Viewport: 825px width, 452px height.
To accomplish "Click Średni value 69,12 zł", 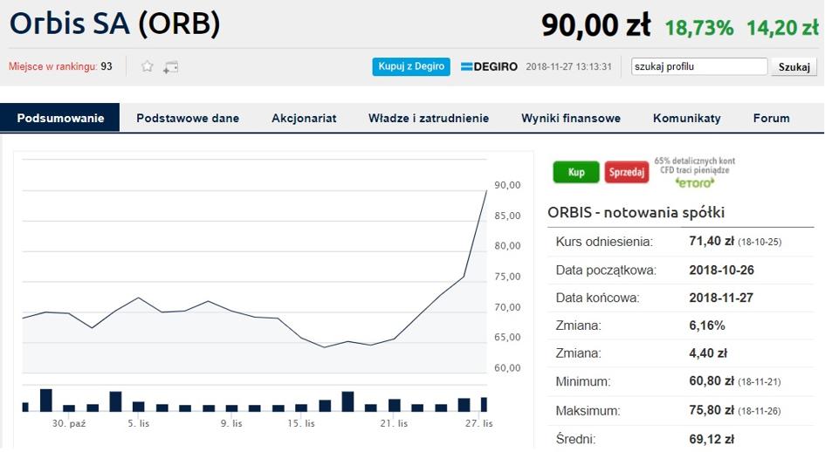I will (x=712, y=439).
